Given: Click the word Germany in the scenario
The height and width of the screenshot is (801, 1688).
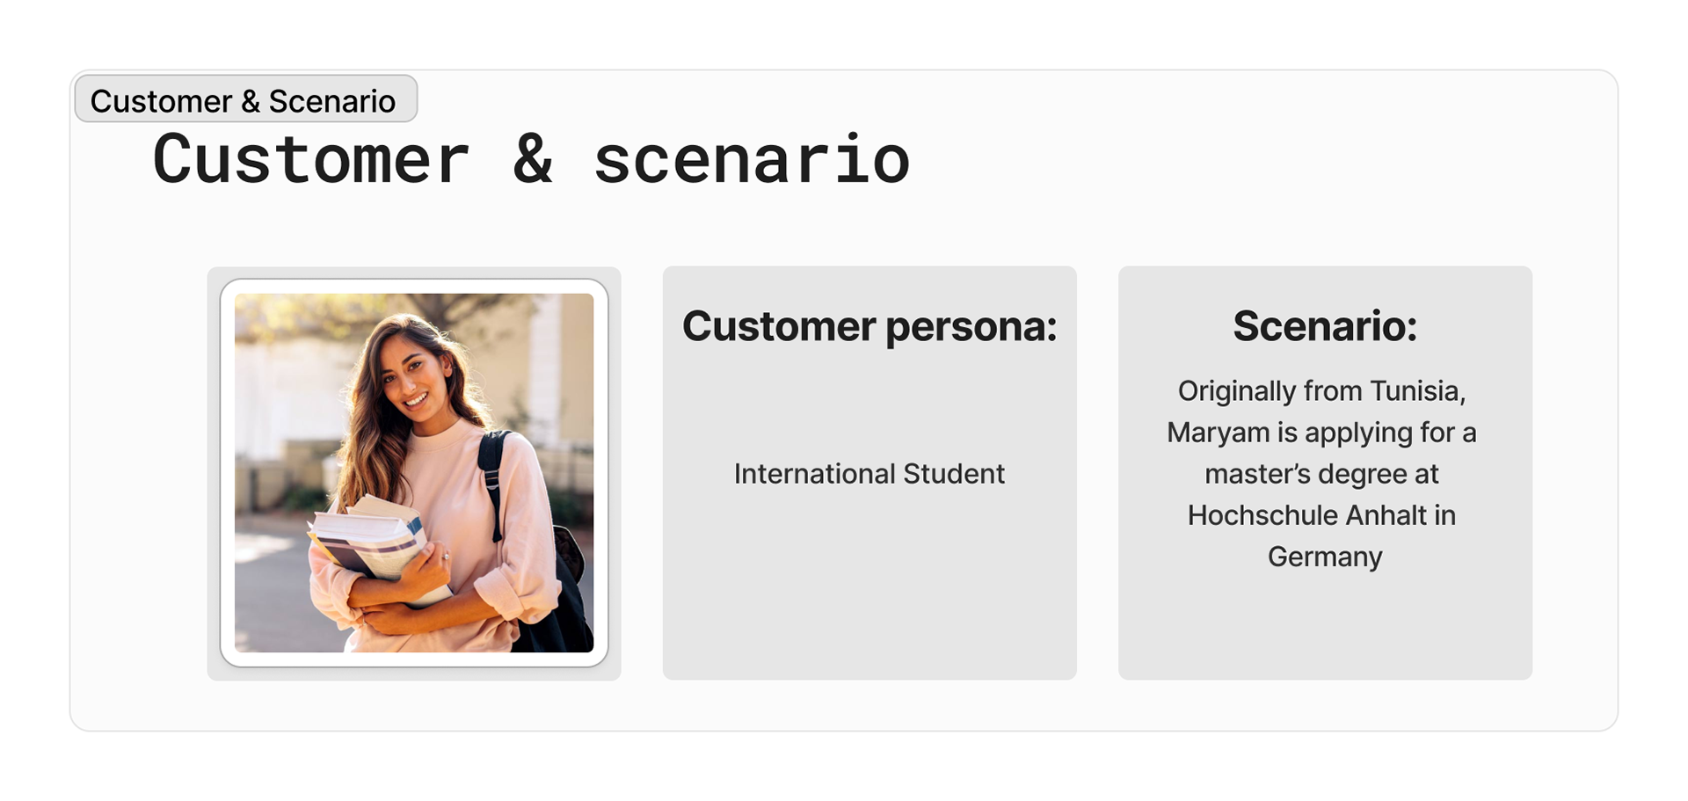Looking at the screenshot, I should 1325,557.
